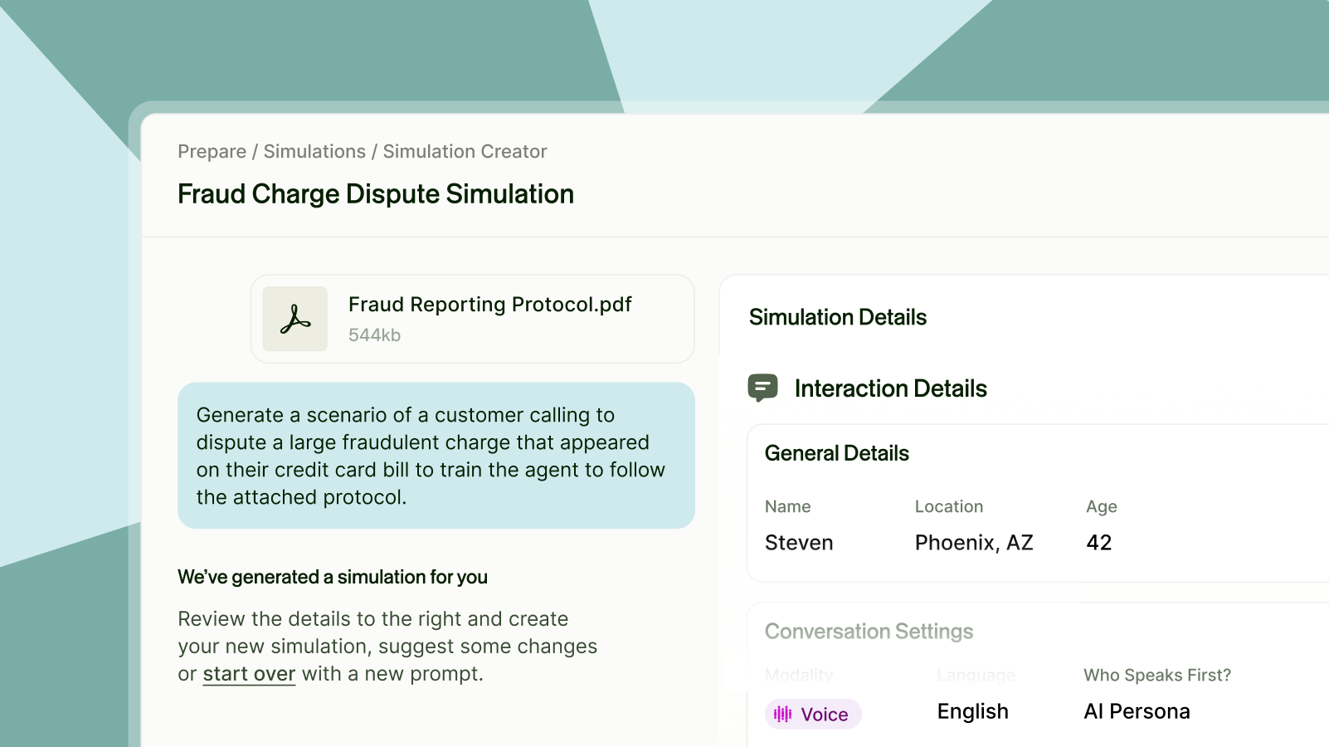Click the 'Conversation Settings' heading
Screen dimensions: 1329x747
point(869,632)
